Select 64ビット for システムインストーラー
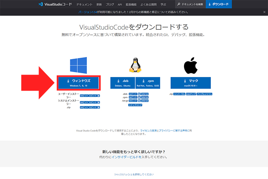This screenshot has height=179, width=268. click(84, 102)
